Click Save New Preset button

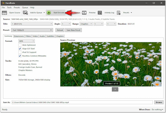click(74, 30)
